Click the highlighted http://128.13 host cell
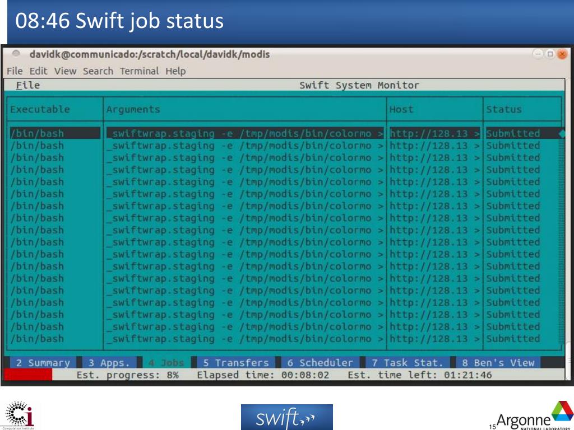This screenshot has height=430, width=574. 434,133
